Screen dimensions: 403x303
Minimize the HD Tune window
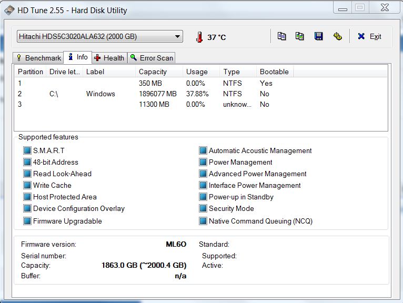click(x=342, y=8)
